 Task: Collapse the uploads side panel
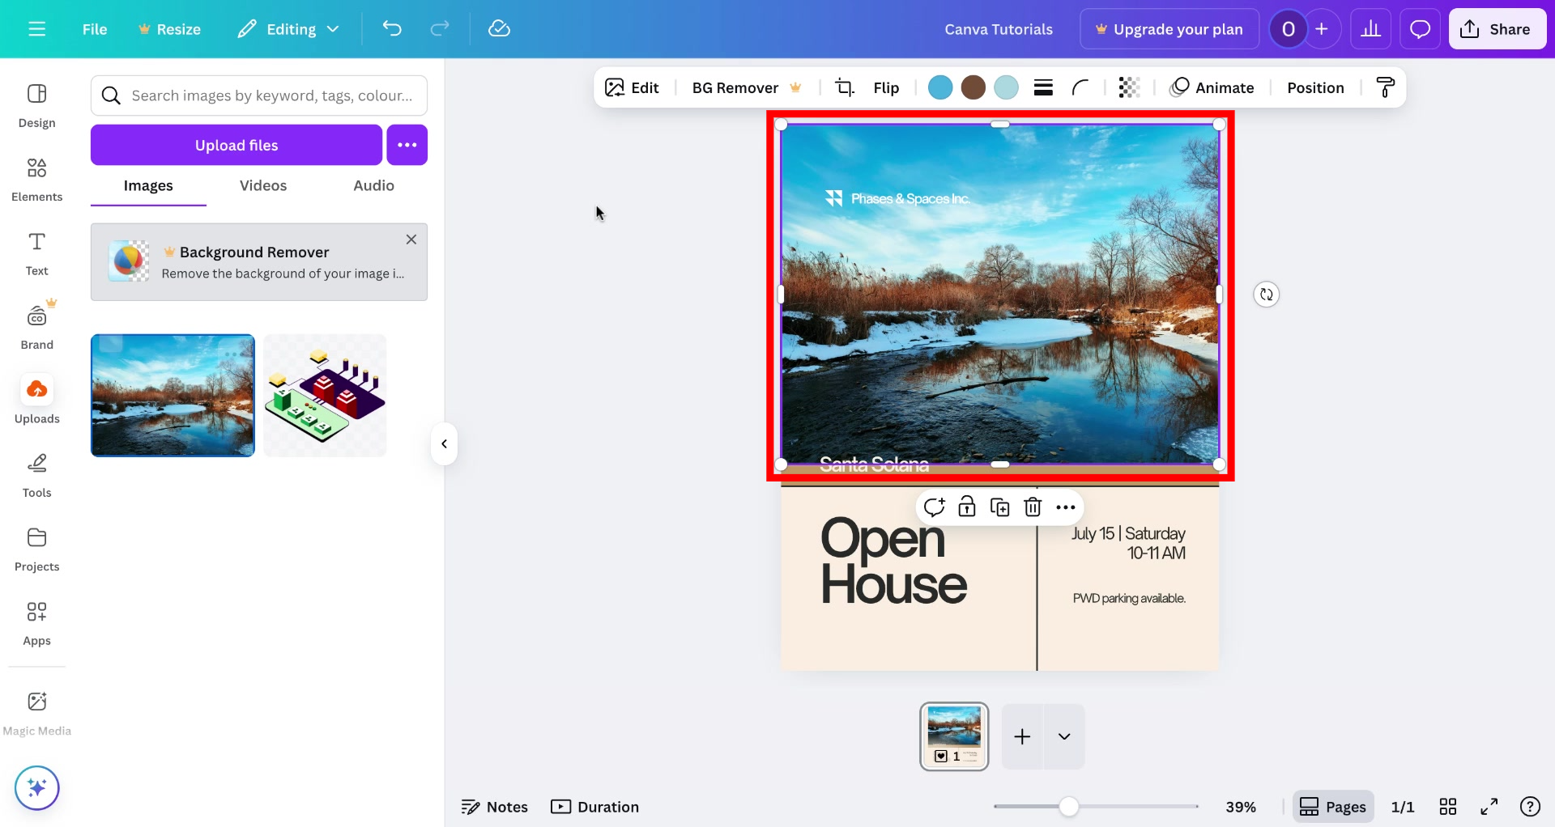point(444,443)
